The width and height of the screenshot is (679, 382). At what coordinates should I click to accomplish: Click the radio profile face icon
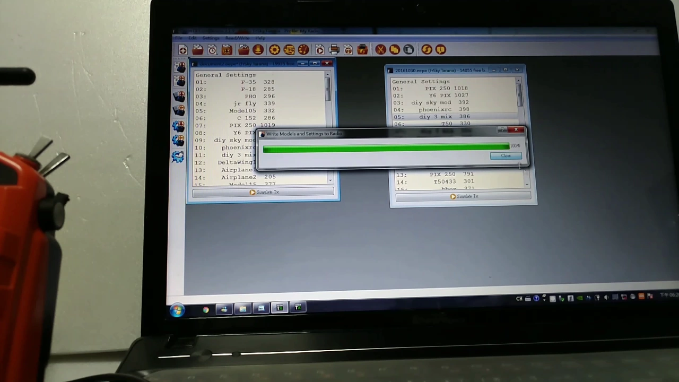[x=289, y=50]
